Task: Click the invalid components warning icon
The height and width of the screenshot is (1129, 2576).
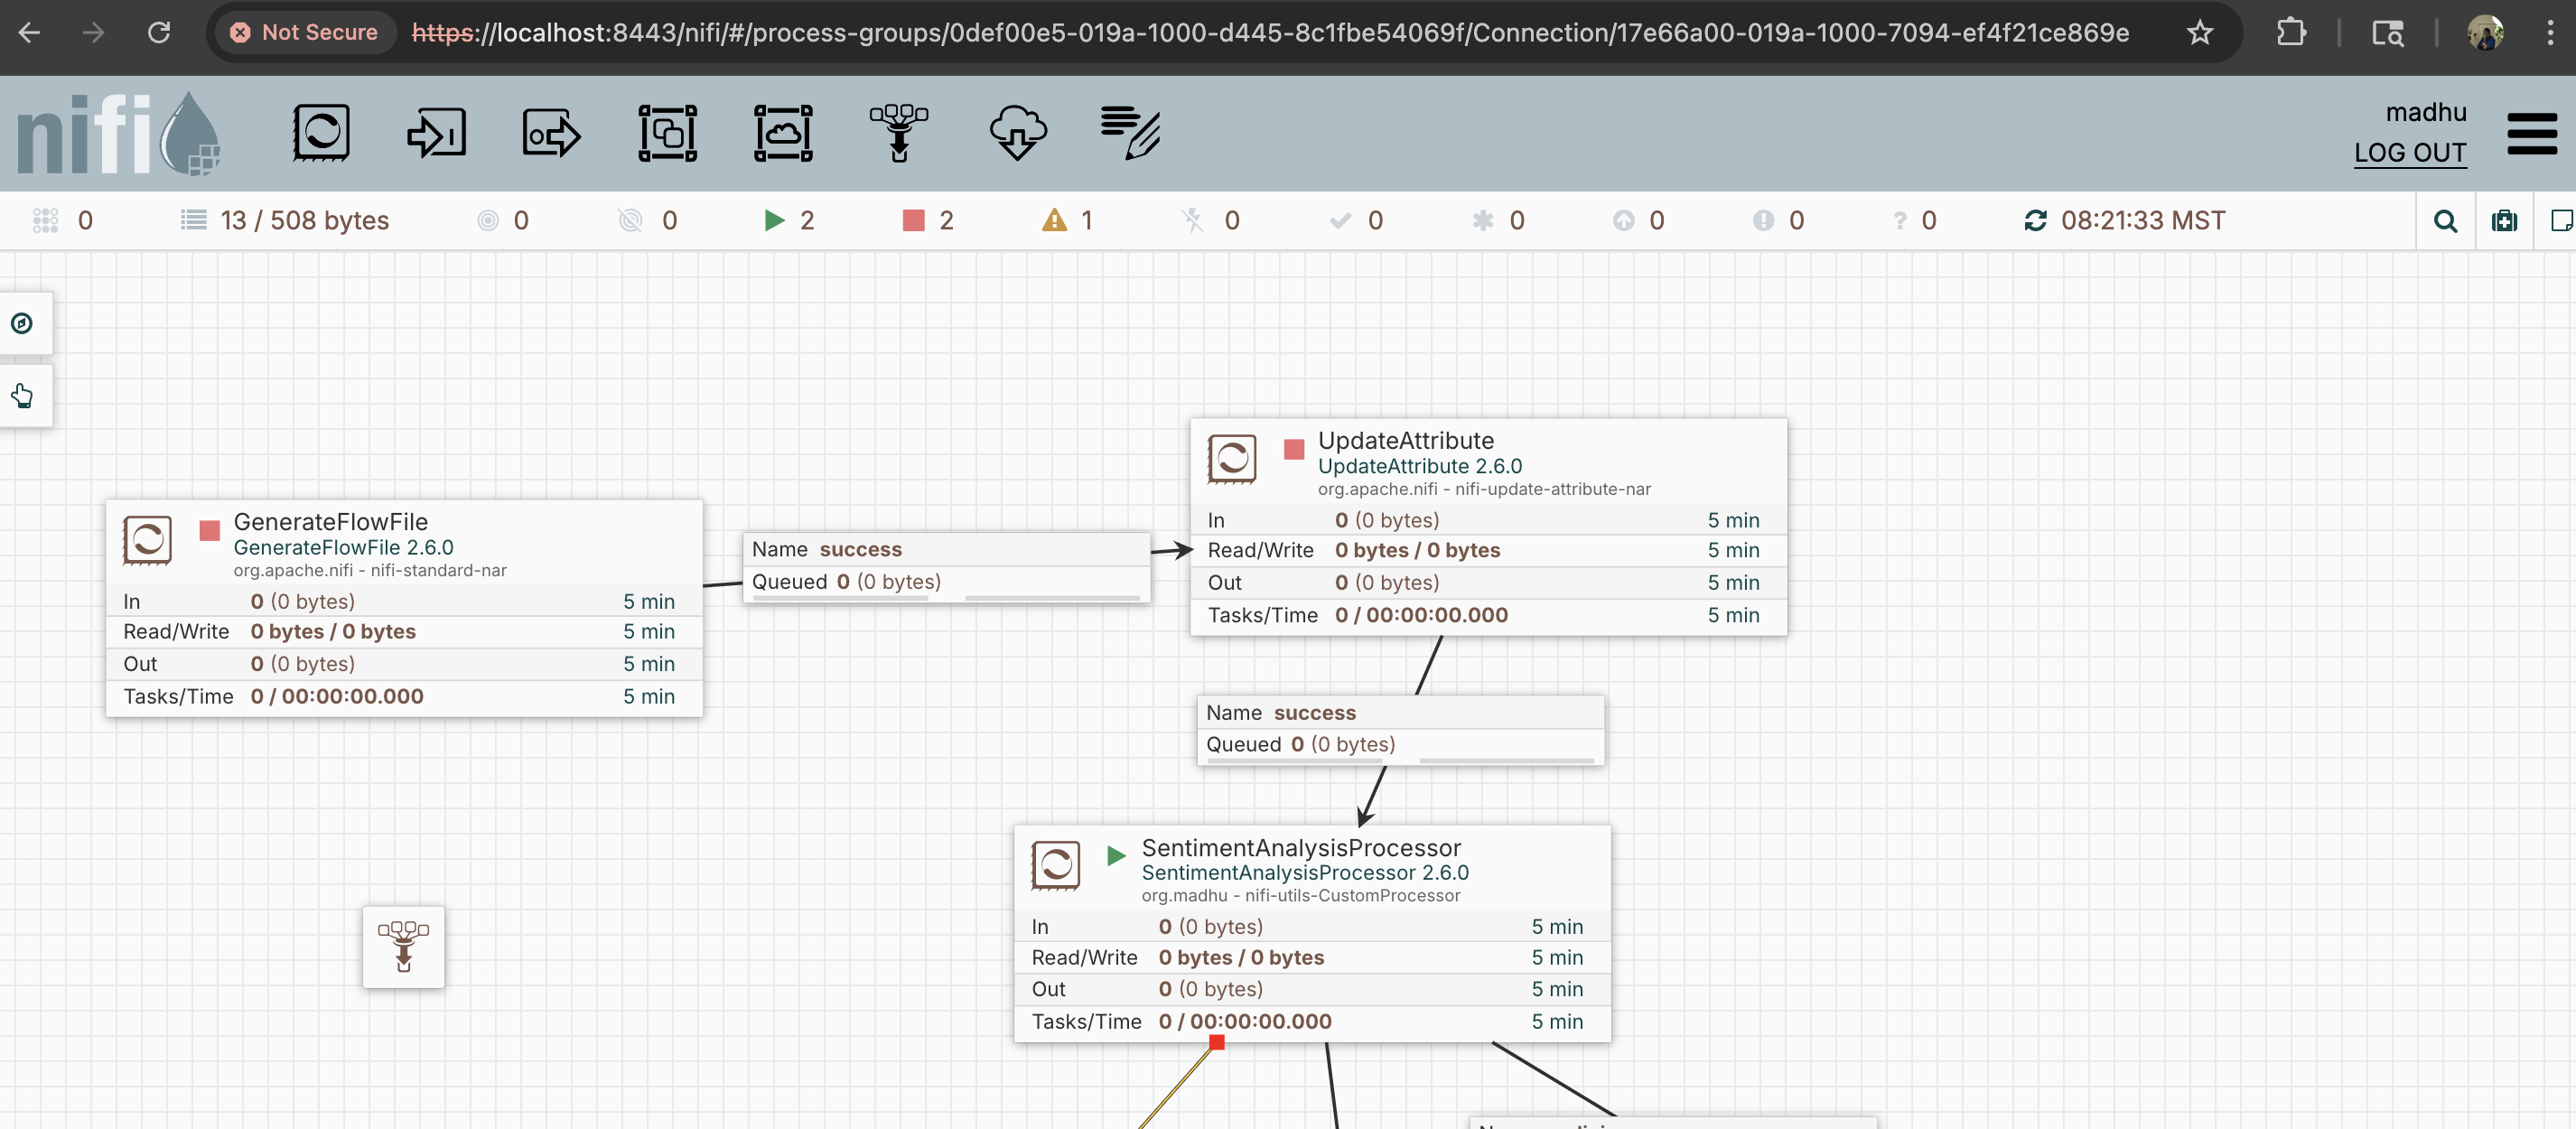Action: pos(1055,220)
